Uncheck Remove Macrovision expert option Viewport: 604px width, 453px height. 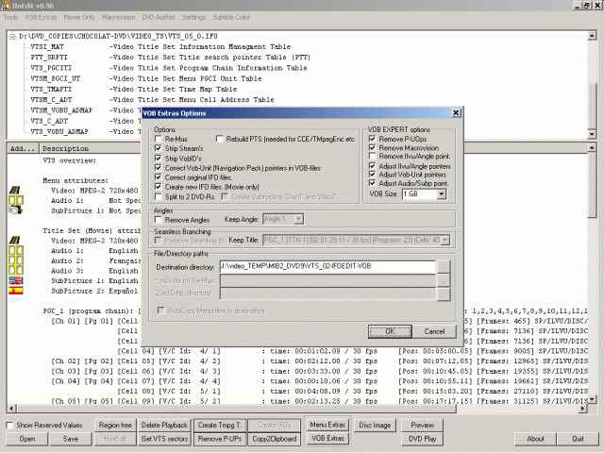point(372,147)
